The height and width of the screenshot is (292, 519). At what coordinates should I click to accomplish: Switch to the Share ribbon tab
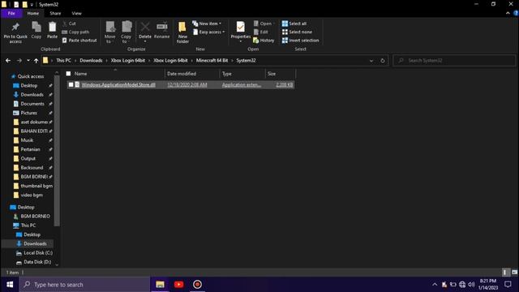pyautogui.click(x=55, y=13)
